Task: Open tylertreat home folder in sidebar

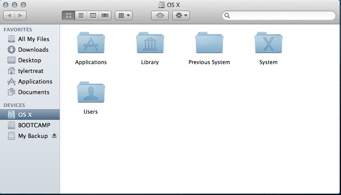Action: pos(30,71)
